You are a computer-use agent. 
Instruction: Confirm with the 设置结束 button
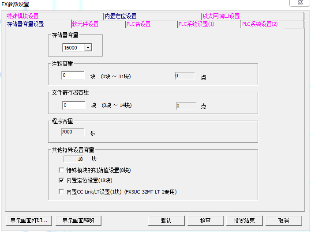click(x=244, y=221)
